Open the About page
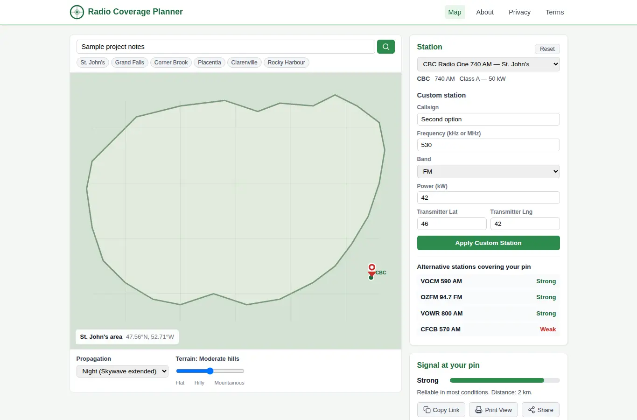Screen dimensions: 637x420 (485, 12)
